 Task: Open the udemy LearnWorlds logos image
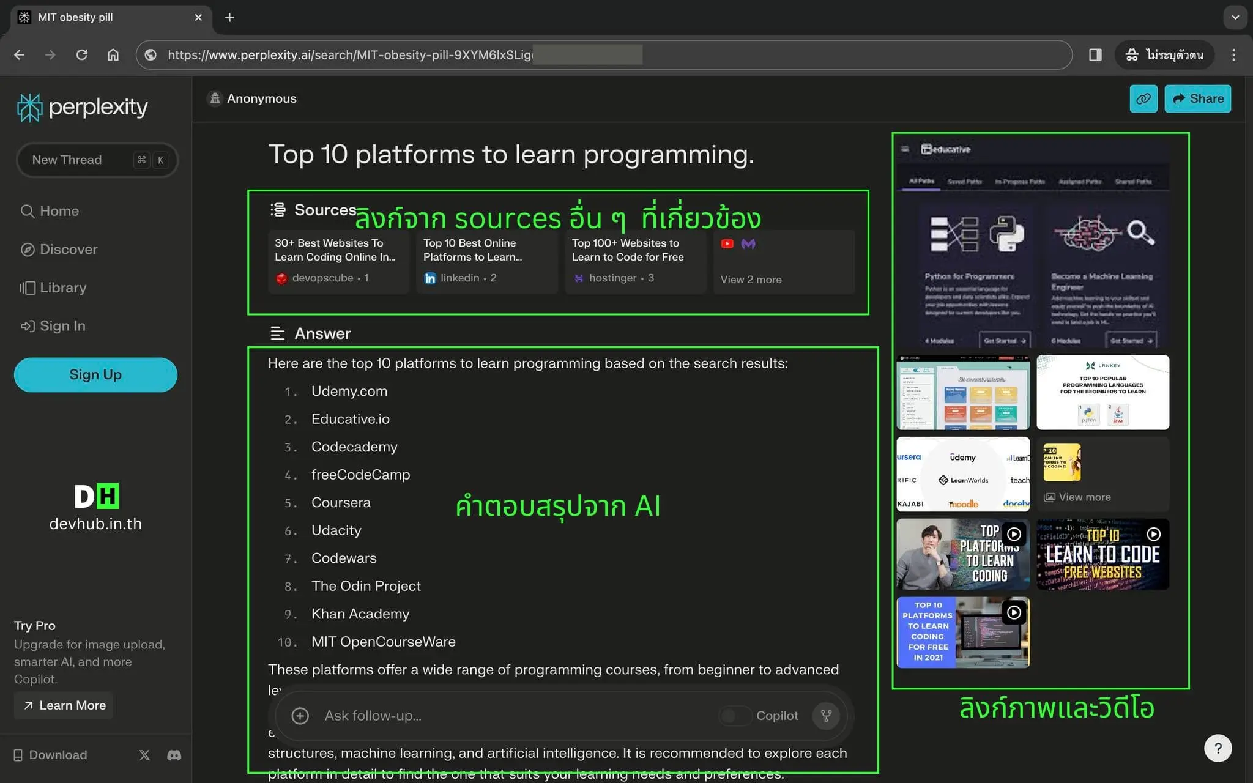click(963, 473)
